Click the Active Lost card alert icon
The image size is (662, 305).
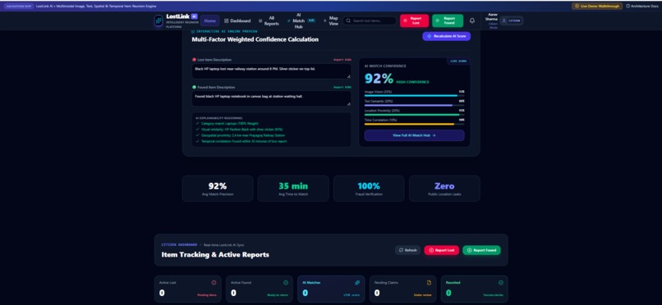click(x=214, y=283)
